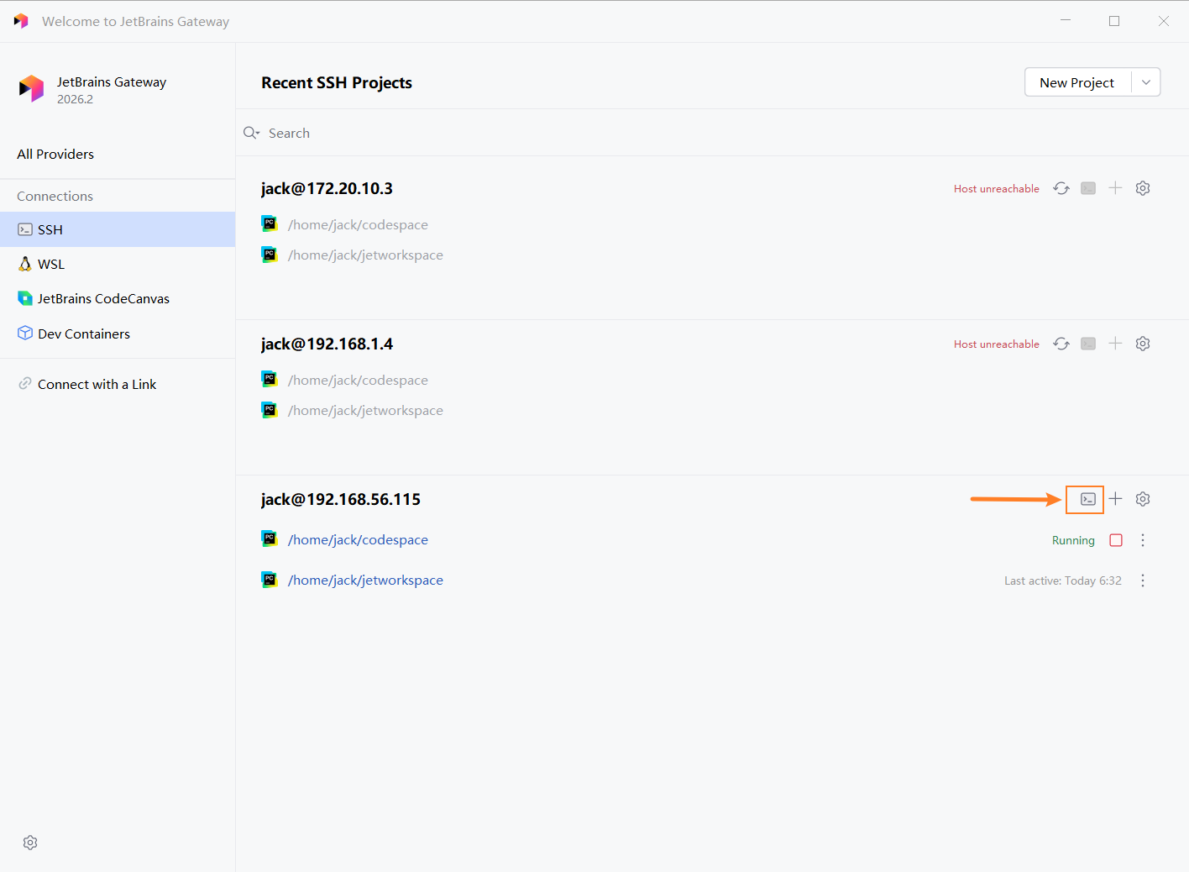Open settings gear for jack@192.168.56.115

[x=1143, y=499]
